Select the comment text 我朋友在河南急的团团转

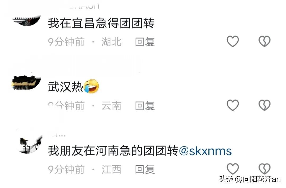(113, 151)
